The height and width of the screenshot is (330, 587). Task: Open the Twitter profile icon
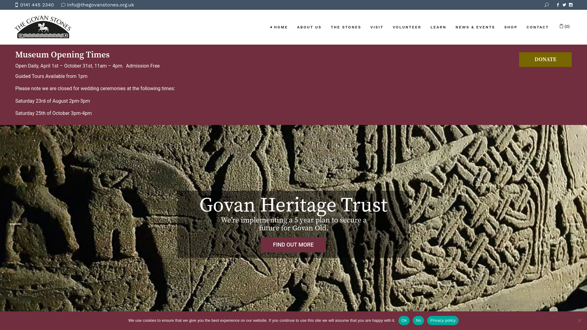564,5
